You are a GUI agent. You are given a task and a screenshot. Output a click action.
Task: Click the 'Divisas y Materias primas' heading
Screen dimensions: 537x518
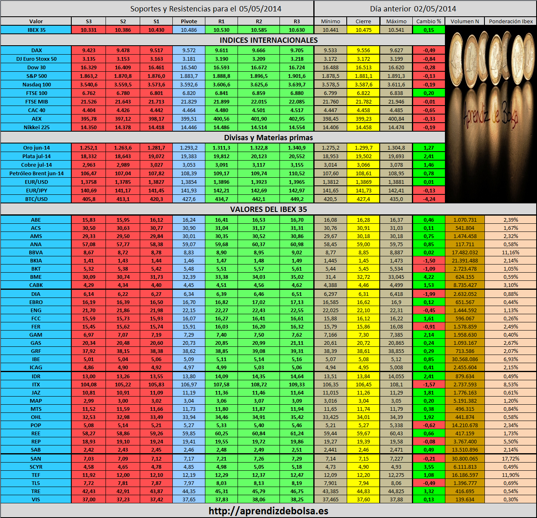[x=268, y=137]
